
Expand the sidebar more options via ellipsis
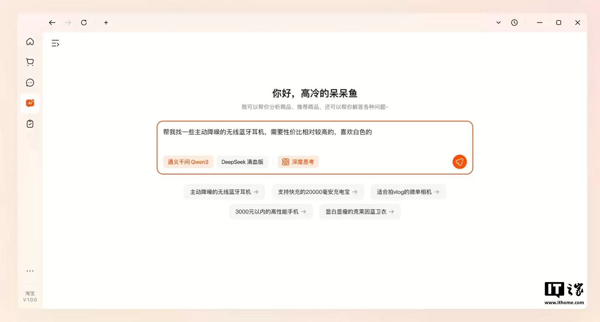(x=30, y=271)
